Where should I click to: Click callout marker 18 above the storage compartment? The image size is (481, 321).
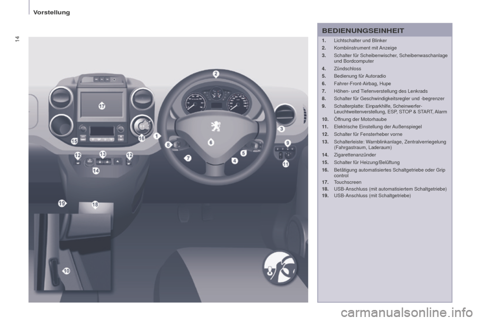(95, 205)
